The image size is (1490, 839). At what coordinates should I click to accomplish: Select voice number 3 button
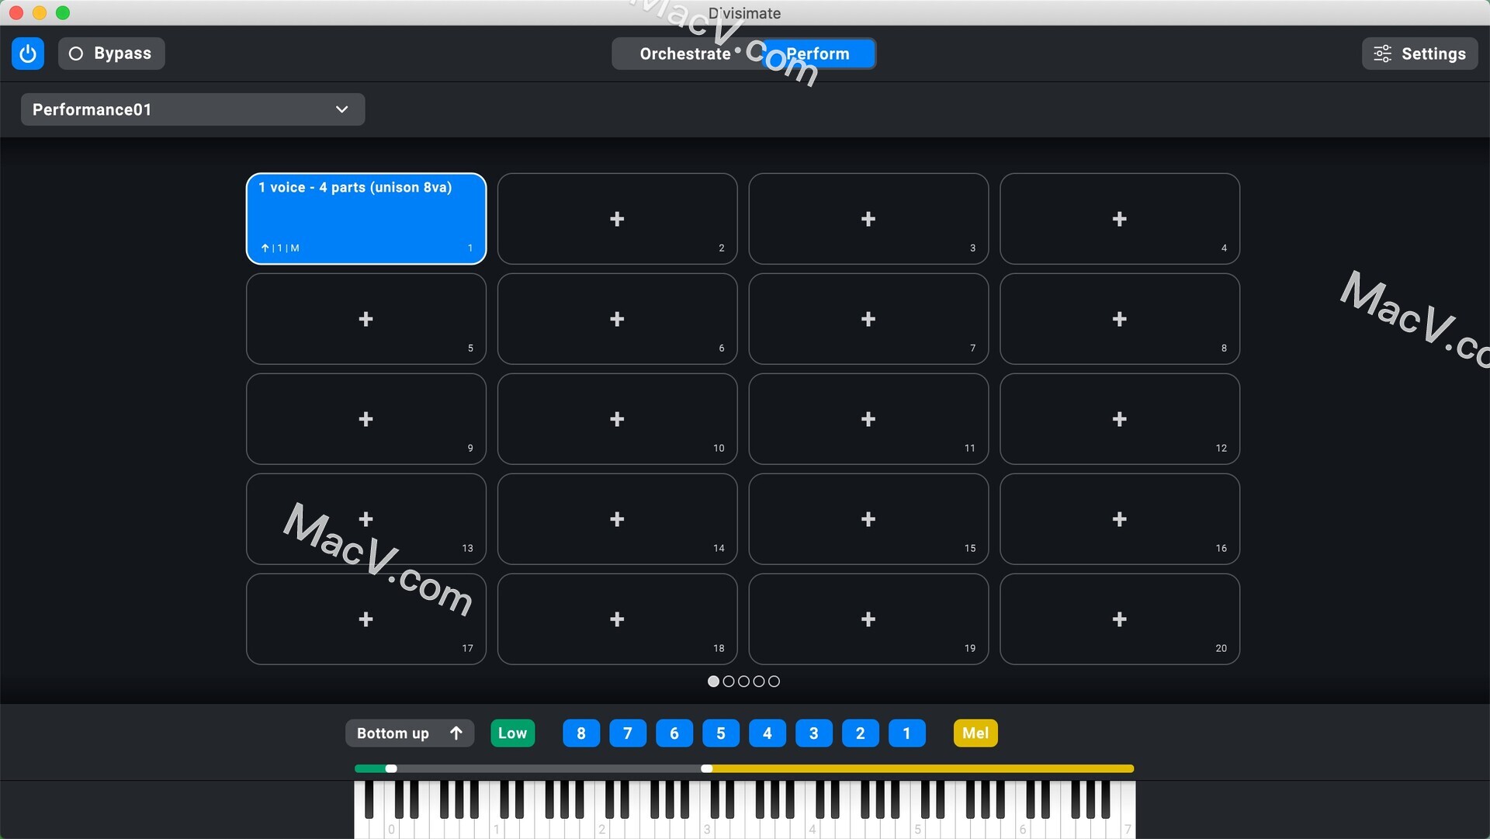(813, 733)
